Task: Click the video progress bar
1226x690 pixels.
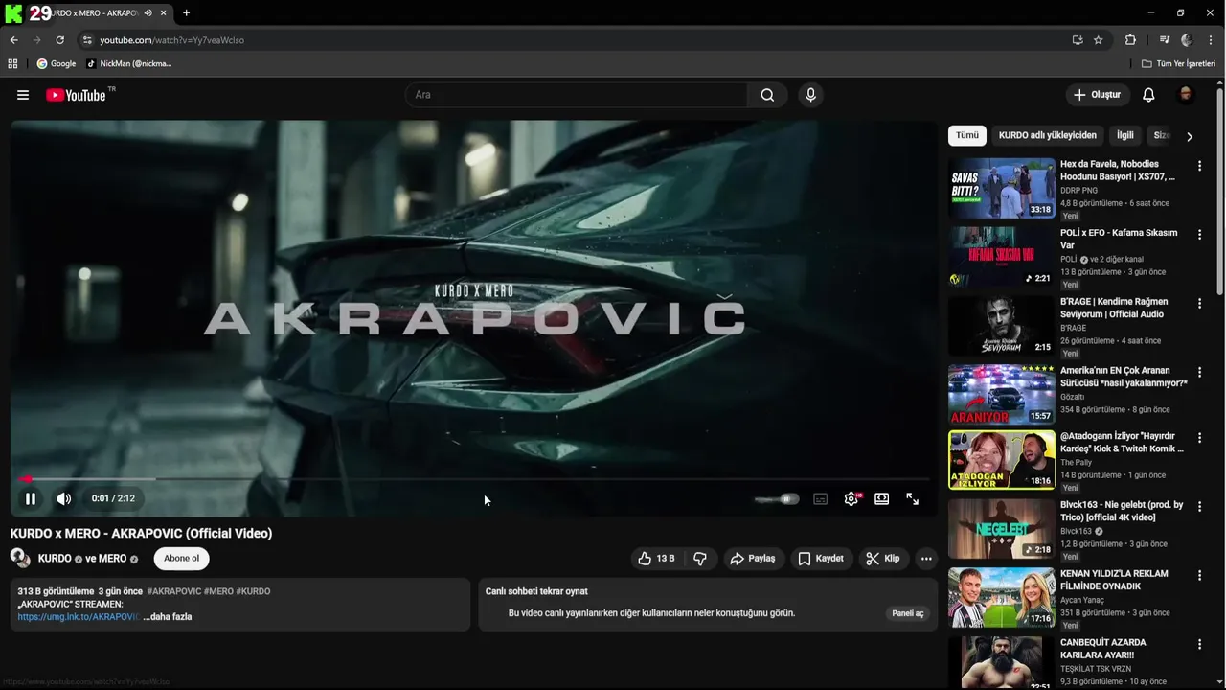Action: tap(475, 478)
